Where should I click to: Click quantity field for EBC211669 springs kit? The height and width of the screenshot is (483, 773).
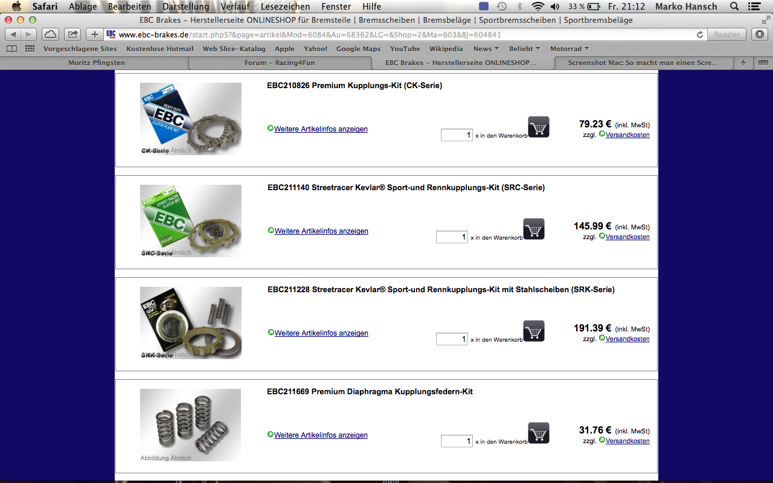(457, 441)
